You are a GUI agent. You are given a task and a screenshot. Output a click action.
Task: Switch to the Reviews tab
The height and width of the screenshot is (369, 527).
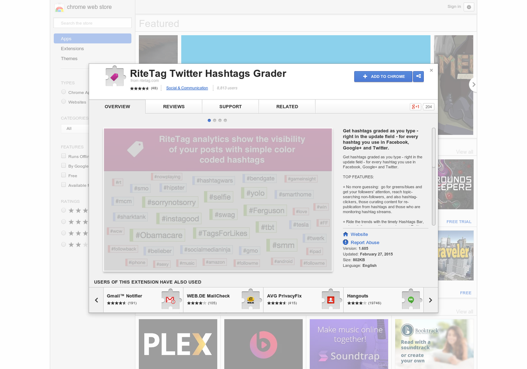tap(174, 107)
